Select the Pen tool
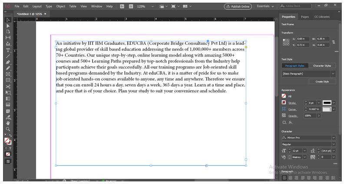 coord(8,62)
